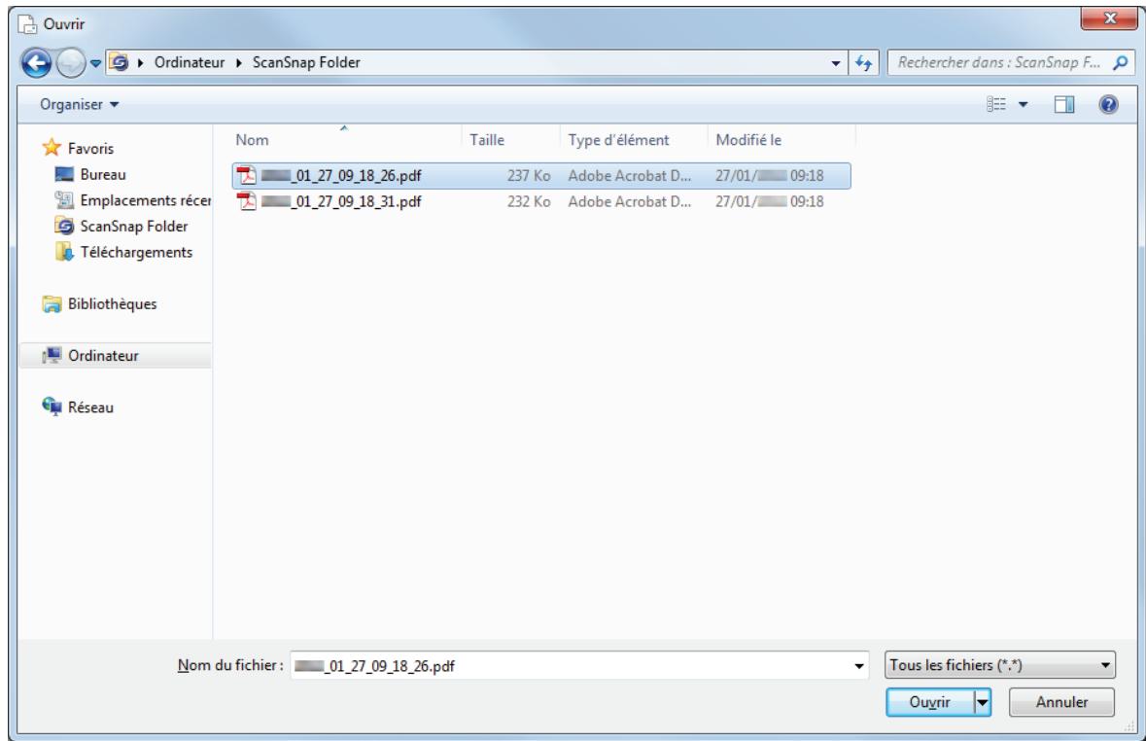This screenshot has height=741, width=1146.
Task: Sort by the Modifié le column
Action: point(781,140)
